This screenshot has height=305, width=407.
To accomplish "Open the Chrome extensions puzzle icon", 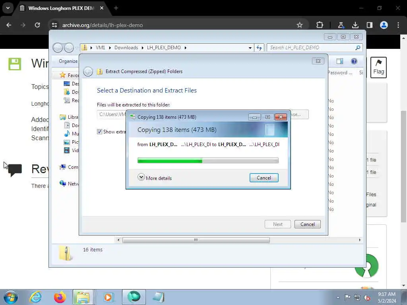I will [x=320, y=25].
